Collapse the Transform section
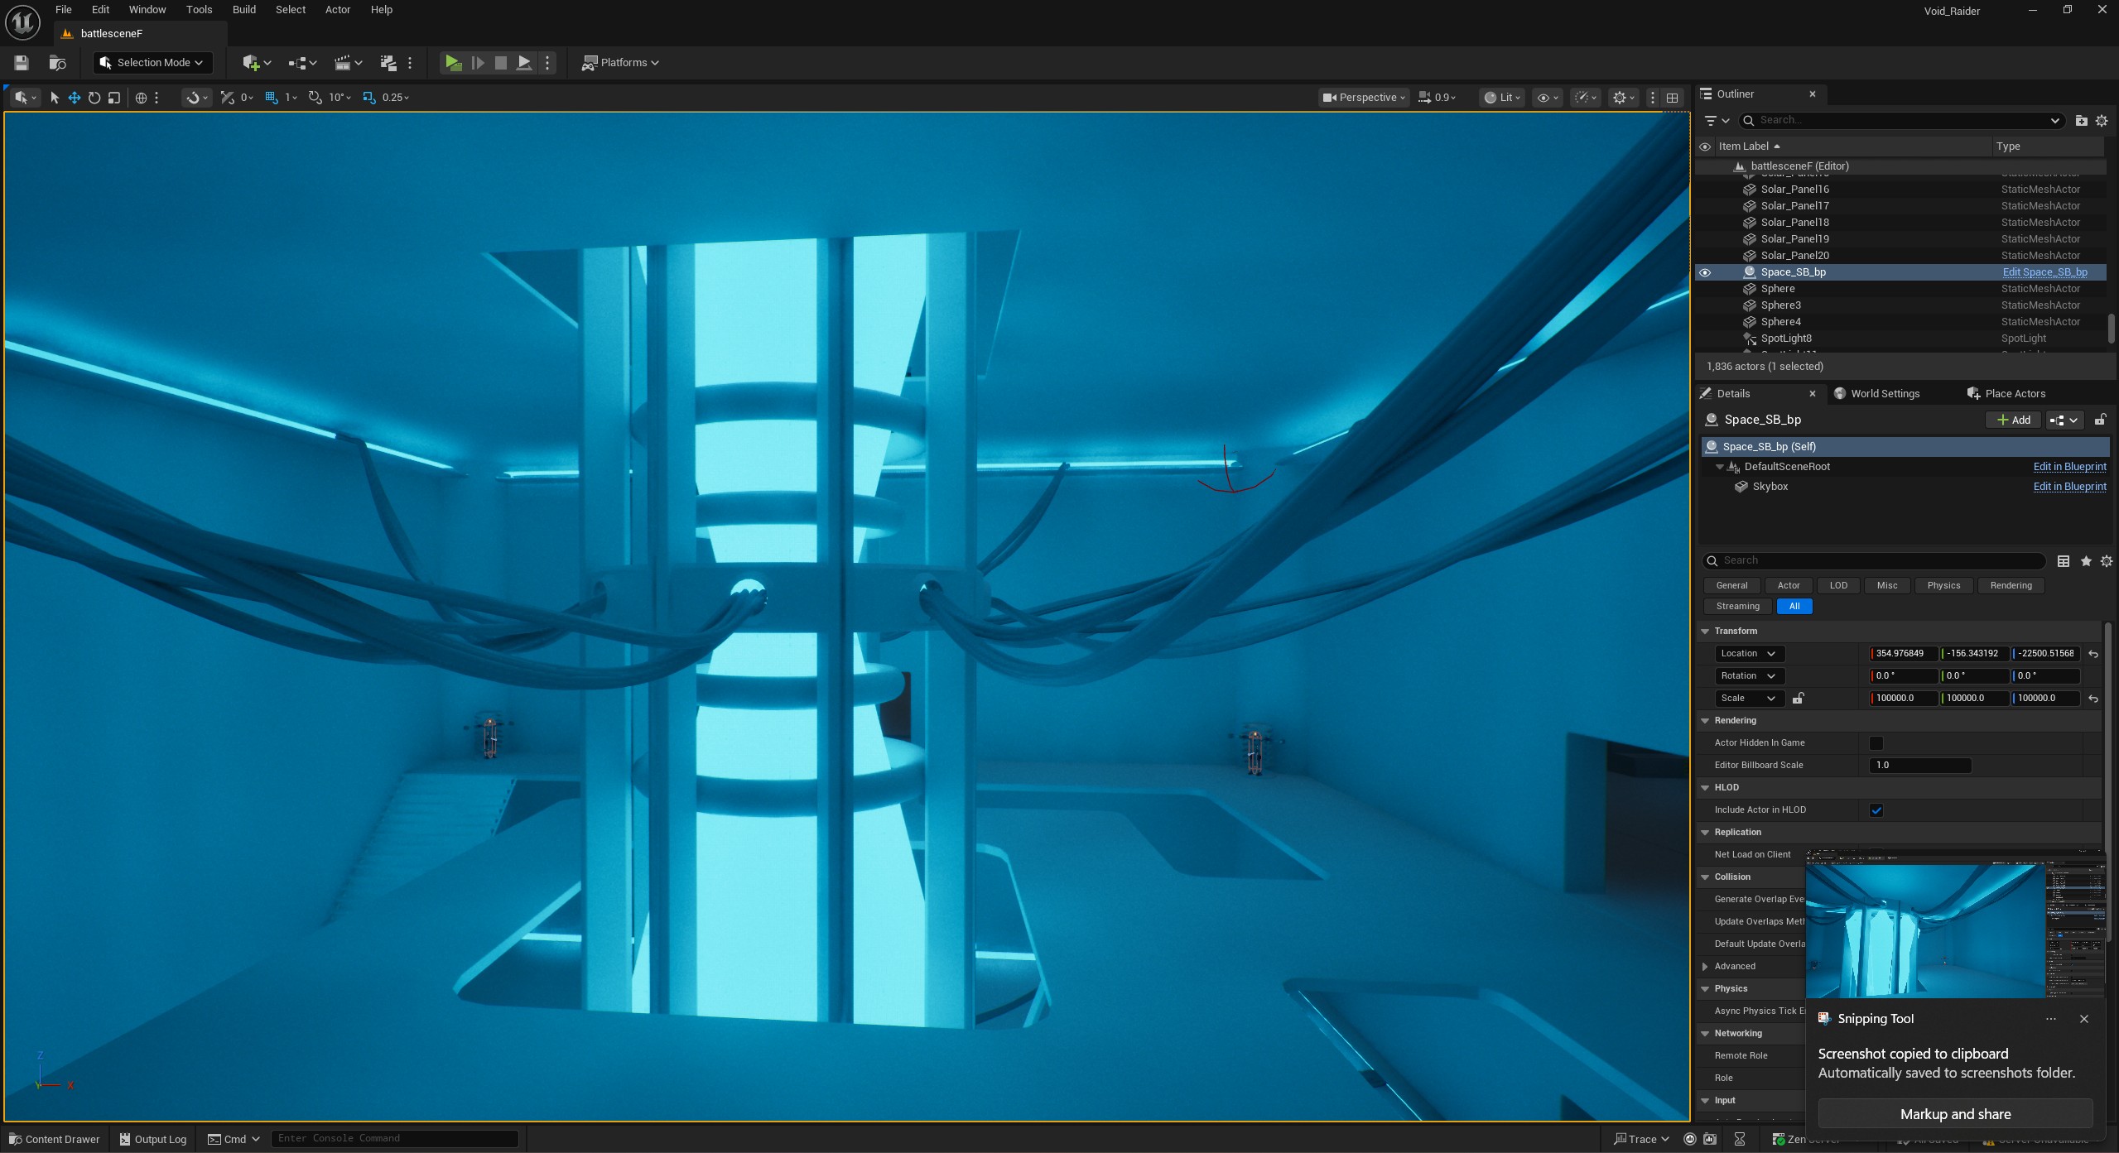The height and width of the screenshot is (1153, 2119). pyautogui.click(x=1705, y=631)
